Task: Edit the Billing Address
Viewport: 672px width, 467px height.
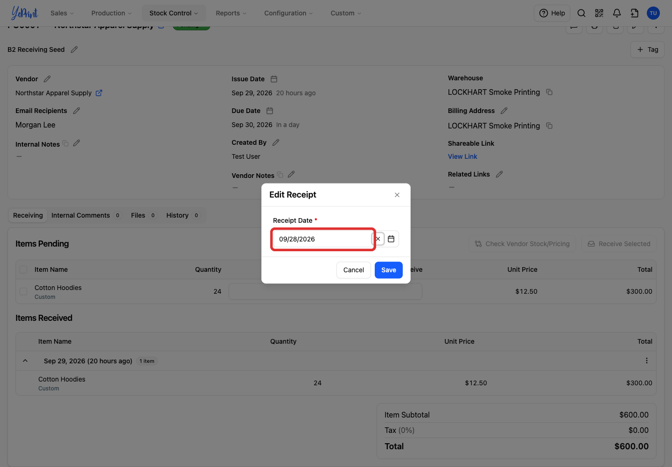Action: (504, 111)
